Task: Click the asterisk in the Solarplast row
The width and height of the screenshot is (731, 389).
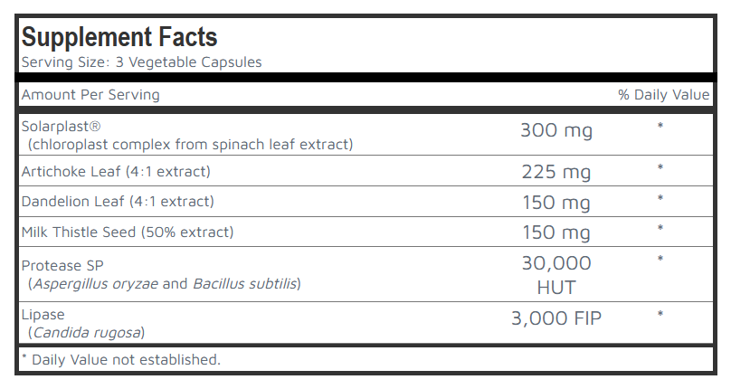Action: pyautogui.click(x=660, y=126)
